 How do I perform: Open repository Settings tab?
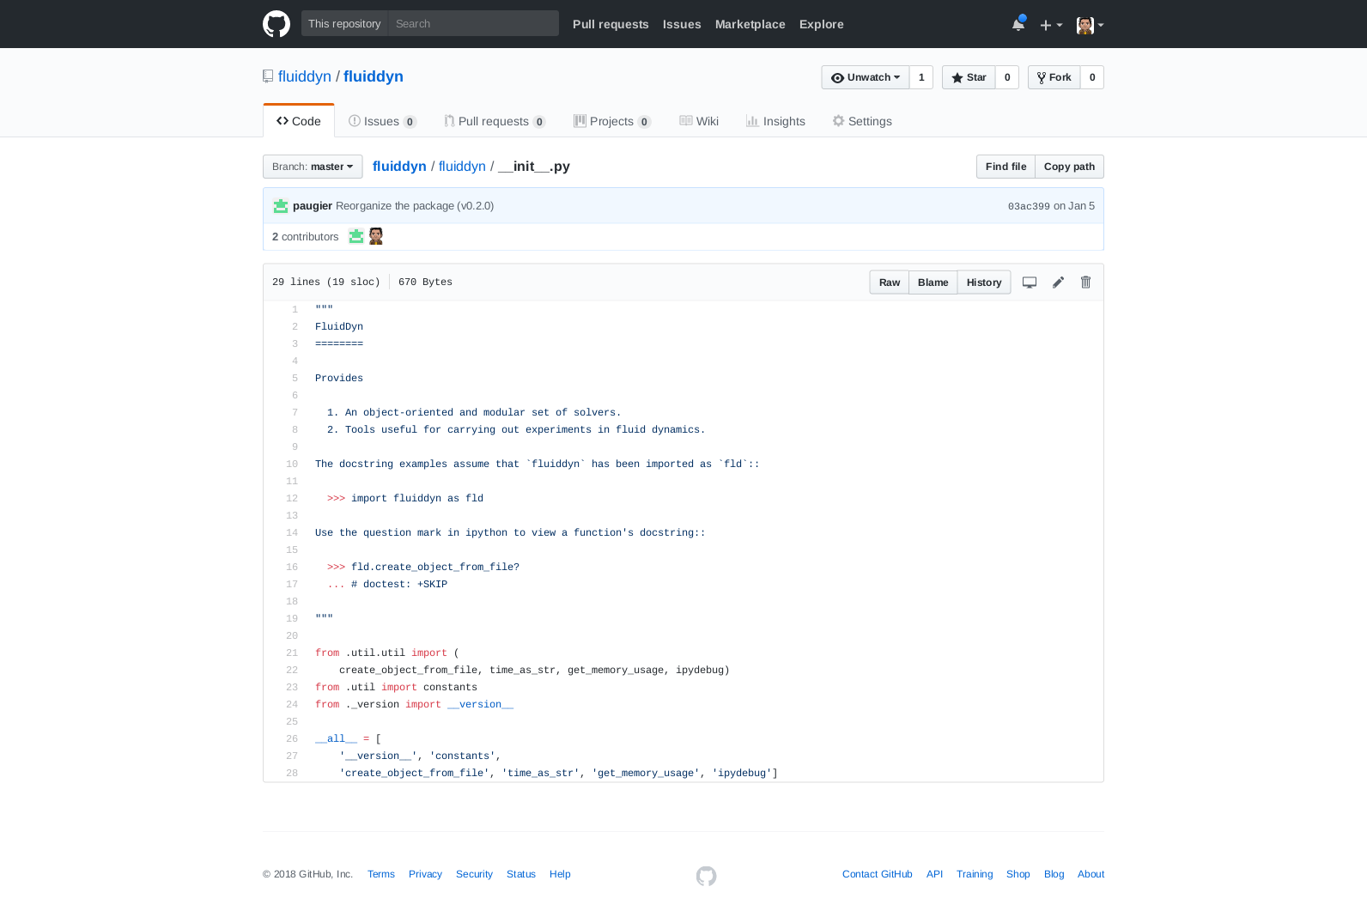pos(862,121)
